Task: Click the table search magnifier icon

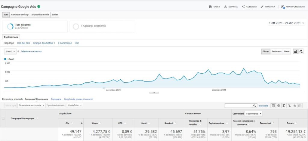Action: (x=255, y=106)
